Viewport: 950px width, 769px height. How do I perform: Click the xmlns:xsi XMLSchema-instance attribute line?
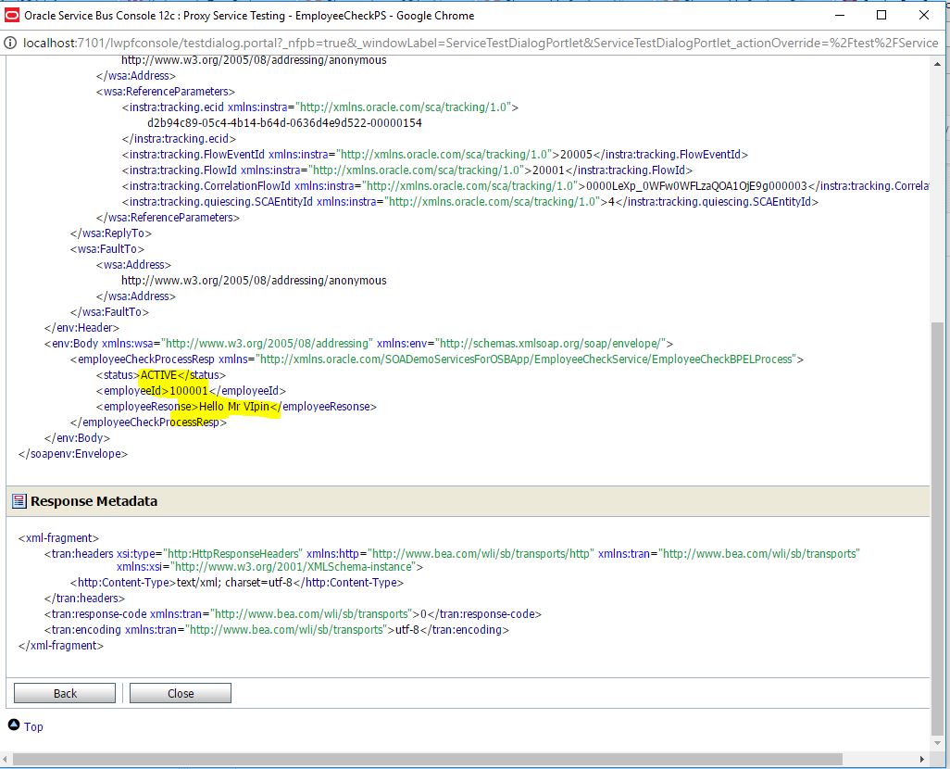[269, 567]
